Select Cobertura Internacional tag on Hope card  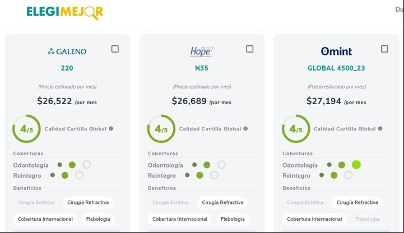180,219
